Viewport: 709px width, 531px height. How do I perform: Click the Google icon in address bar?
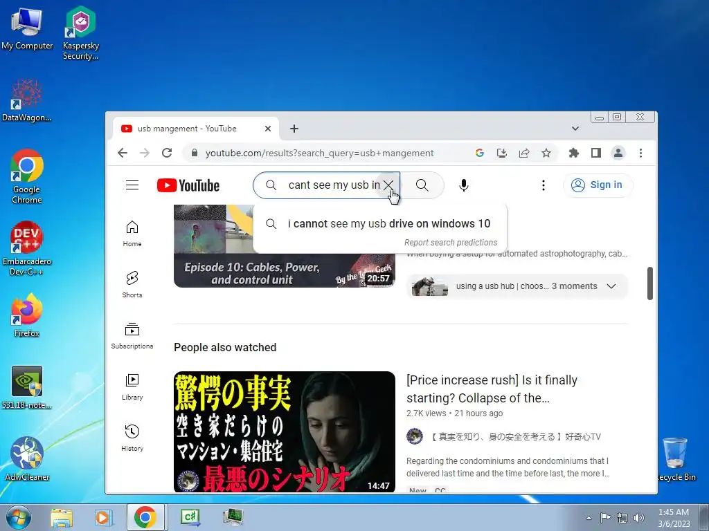pyautogui.click(x=480, y=153)
